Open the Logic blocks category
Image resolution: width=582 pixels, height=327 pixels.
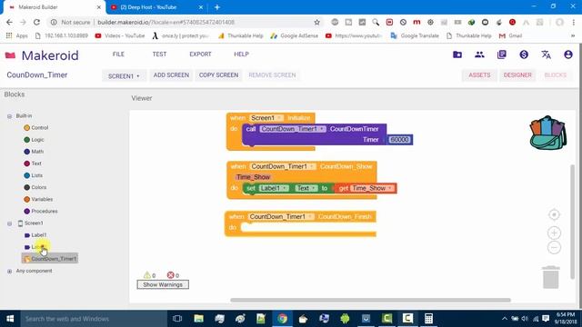pyautogui.click(x=34, y=139)
